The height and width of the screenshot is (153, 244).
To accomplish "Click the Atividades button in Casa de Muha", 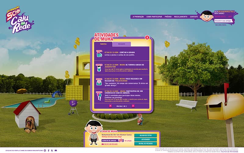I will click(x=145, y=139).
